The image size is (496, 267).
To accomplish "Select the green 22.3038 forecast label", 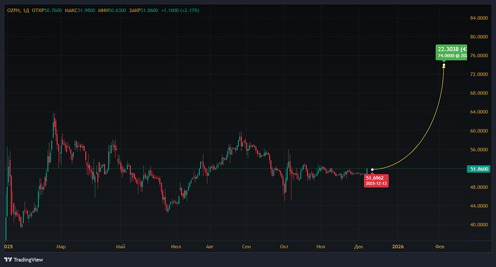I will [451, 52].
